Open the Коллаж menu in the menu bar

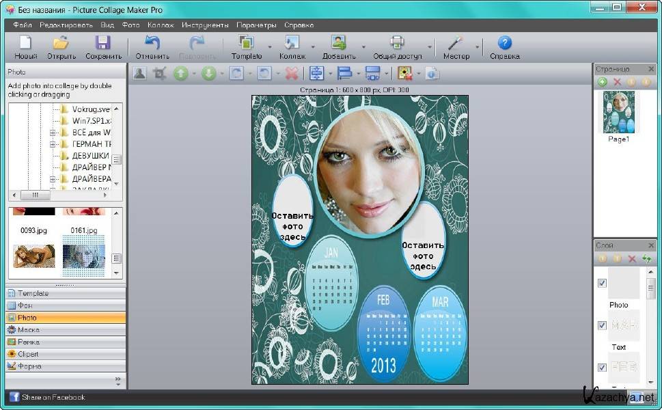161,25
